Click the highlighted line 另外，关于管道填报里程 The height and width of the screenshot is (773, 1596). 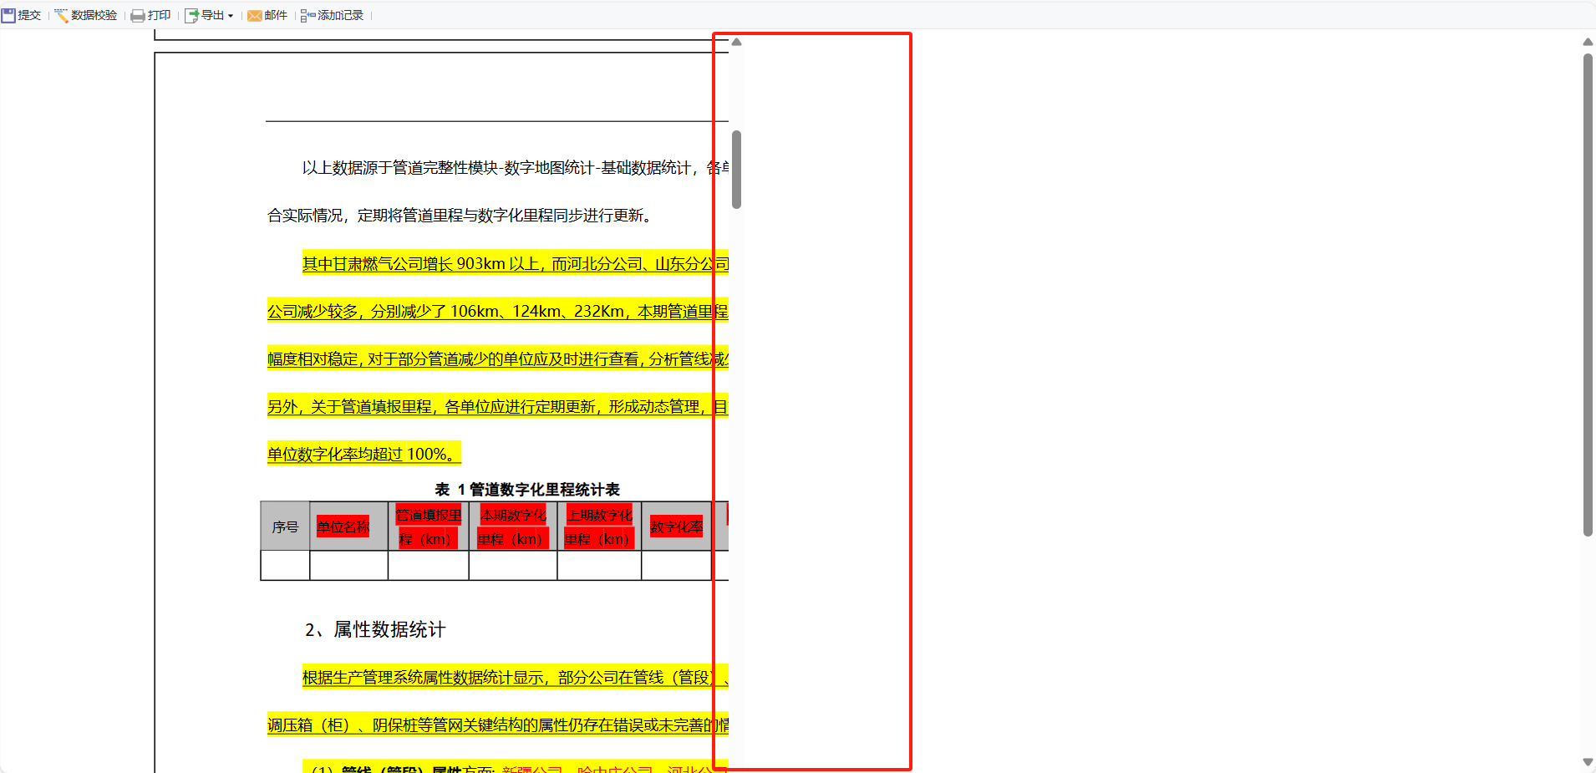point(497,407)
